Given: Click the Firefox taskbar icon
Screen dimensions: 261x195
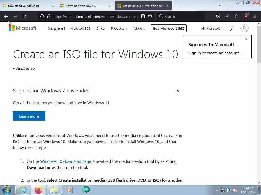Looking at the screenshot, I should pyautogui.click(x=38, y=190).
